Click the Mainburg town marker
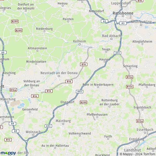Image resolution: width=156 pixels, height=156 pixels. [63, 124]
